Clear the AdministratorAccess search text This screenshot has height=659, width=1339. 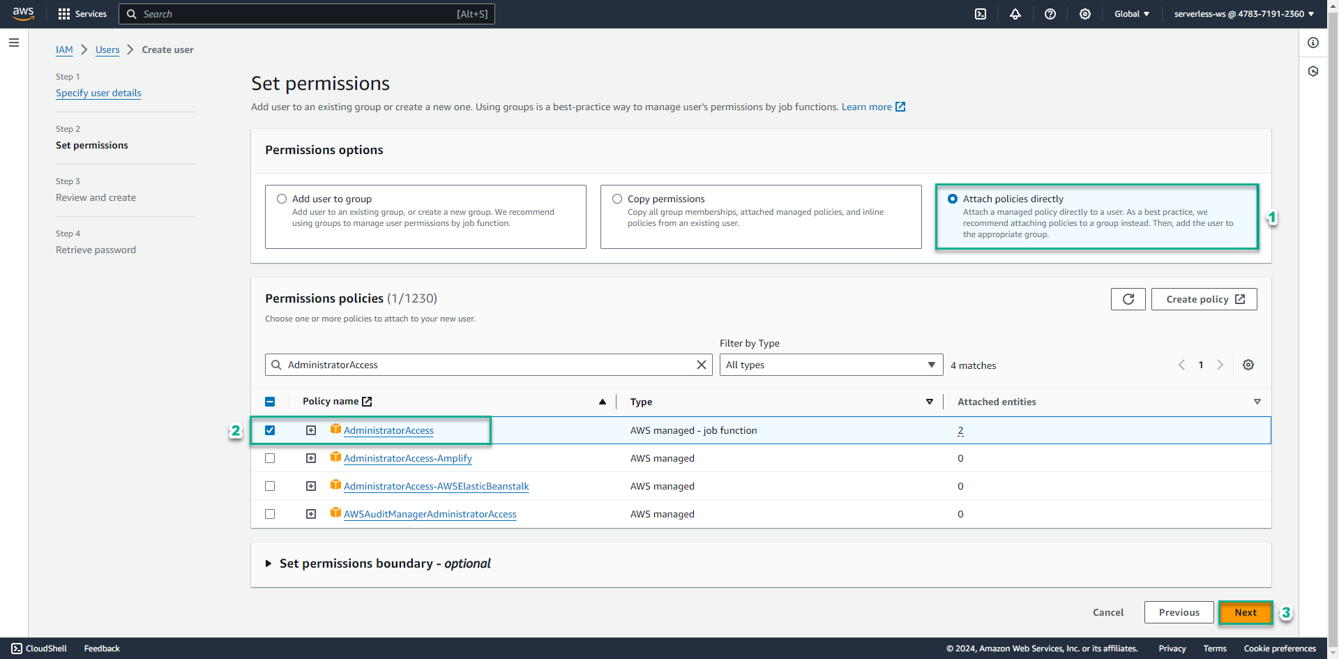coord(702,365)
